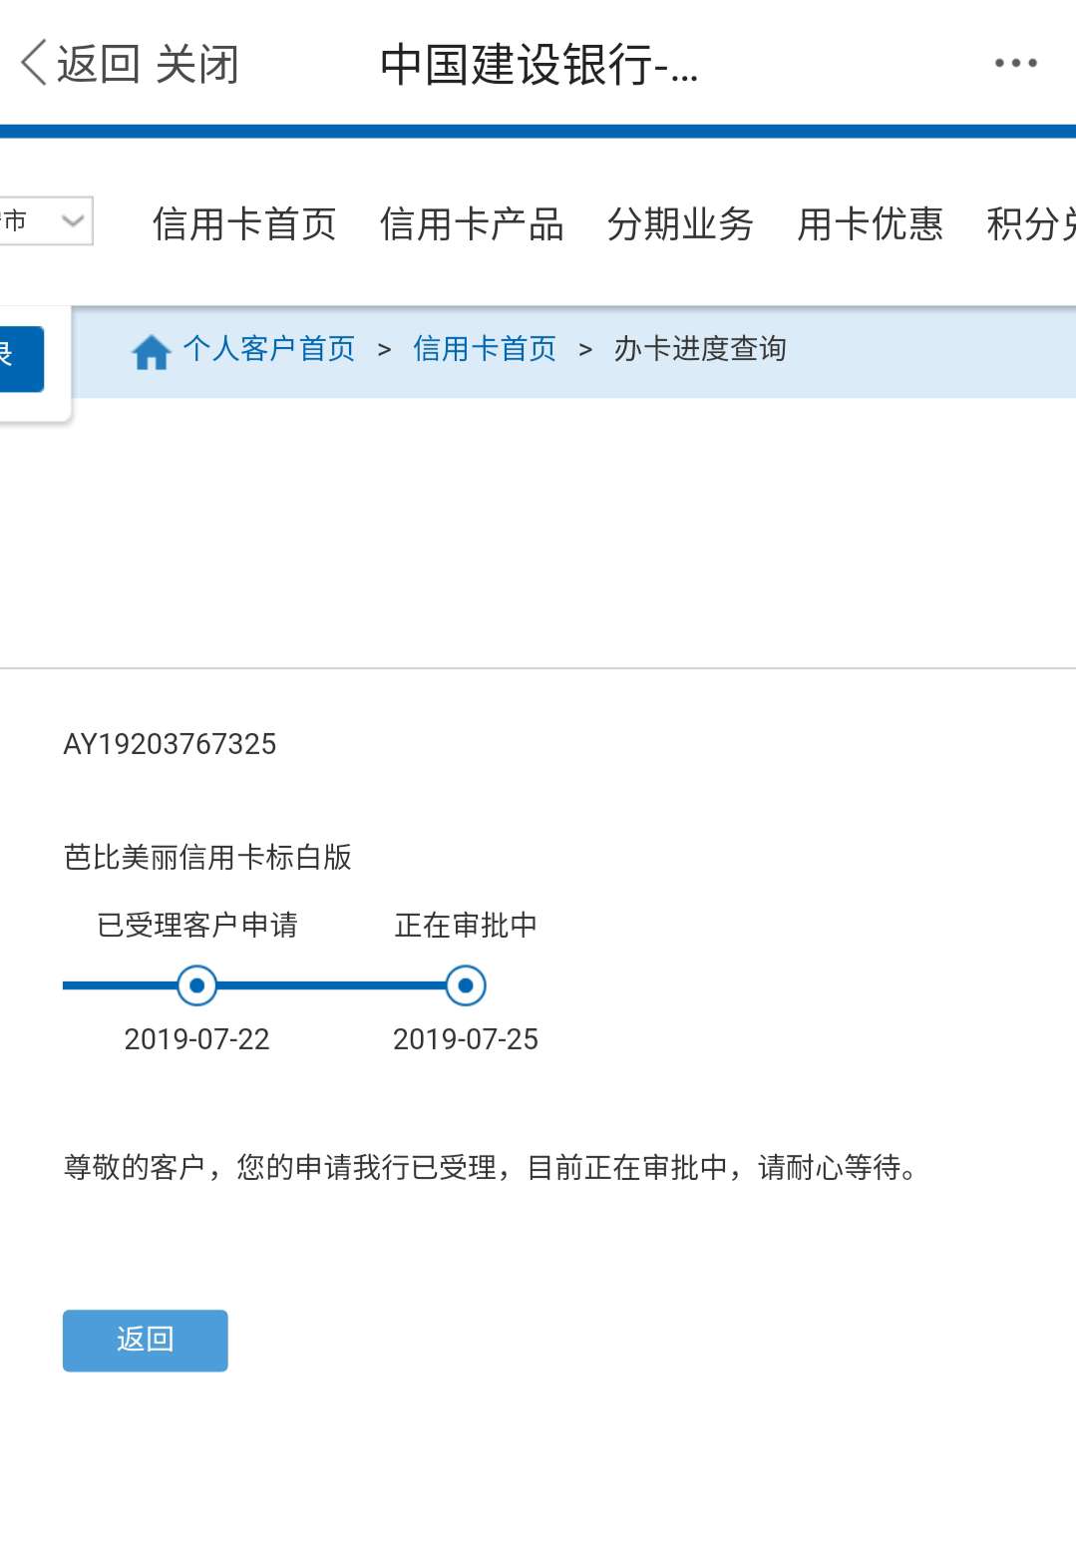Image resolution: width=1076 pixels, height=1568 pixels.
Task: Select the date 2019-07-25
Action: 466,1039
